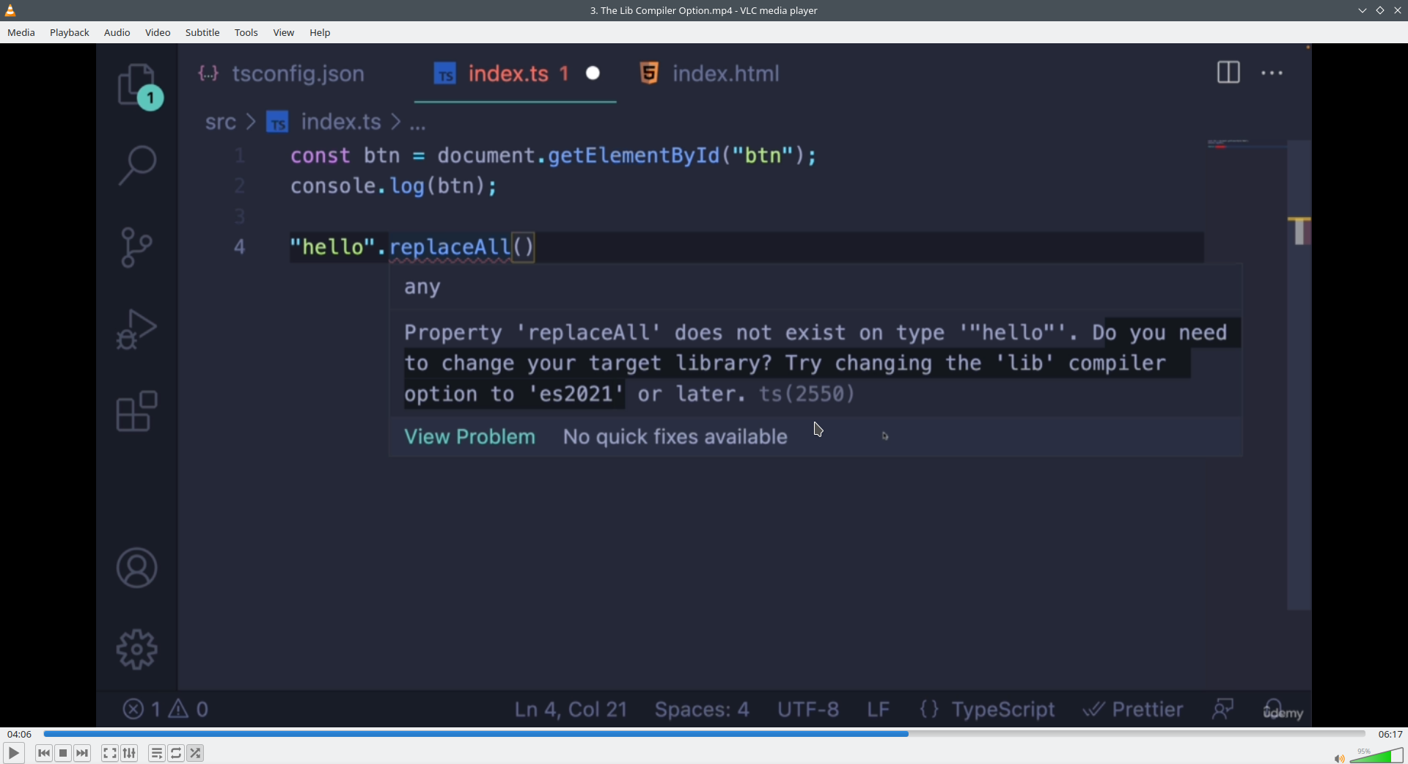The width and height of the screenshot is (1408, 764).
Task: Open the Media menu
Action: pos(21,32)
